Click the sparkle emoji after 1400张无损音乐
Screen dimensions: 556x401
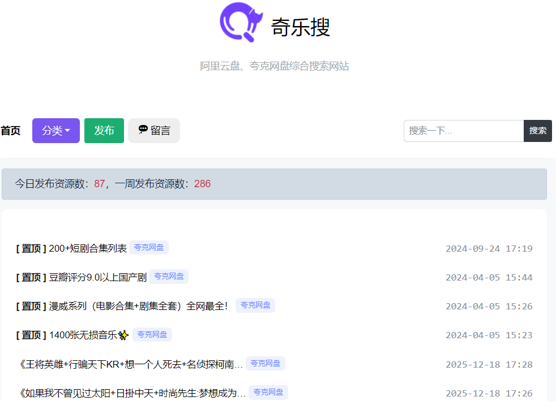tap(123, 335)
